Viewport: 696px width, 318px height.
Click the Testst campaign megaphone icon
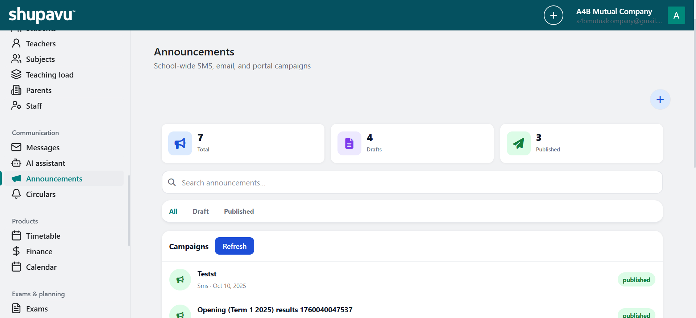pyautogui.click(x=180, y=280)
